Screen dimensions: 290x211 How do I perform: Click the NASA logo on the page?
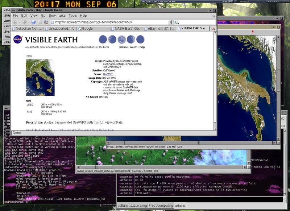18,39
